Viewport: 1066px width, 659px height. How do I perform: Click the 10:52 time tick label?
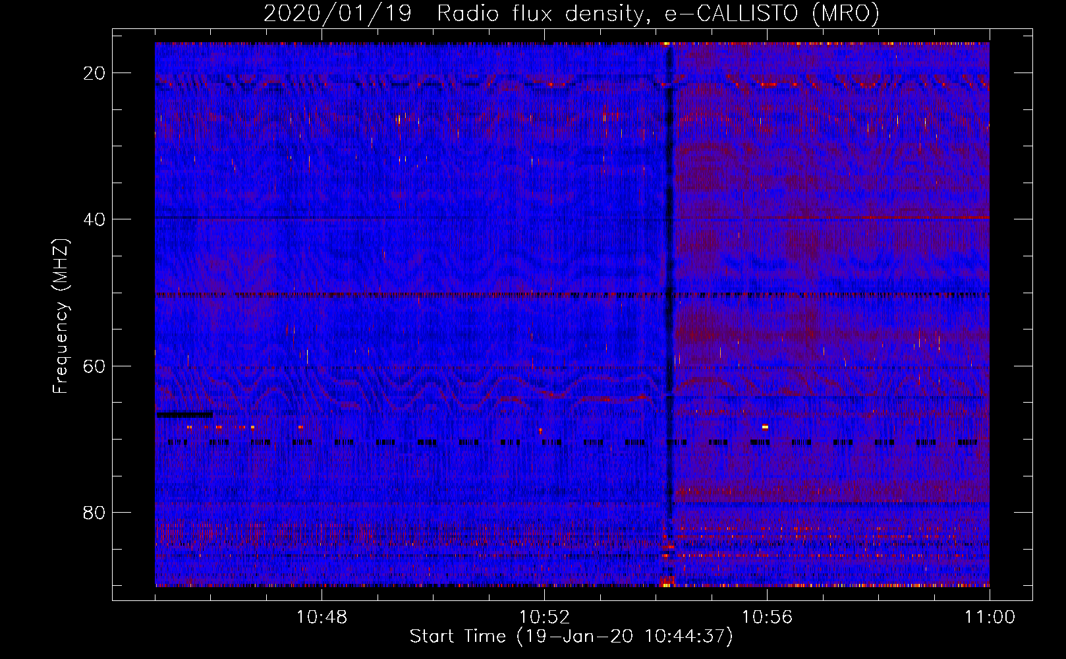coord(544,617)
